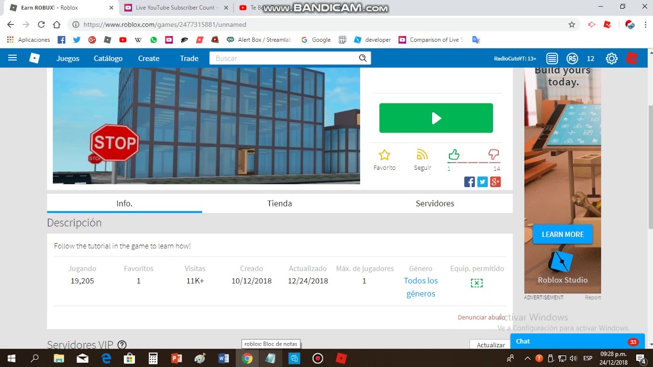This screenshot has width=653, height=367.
Task: Open Chrome's three-dot menu
Action: [644, 24]
